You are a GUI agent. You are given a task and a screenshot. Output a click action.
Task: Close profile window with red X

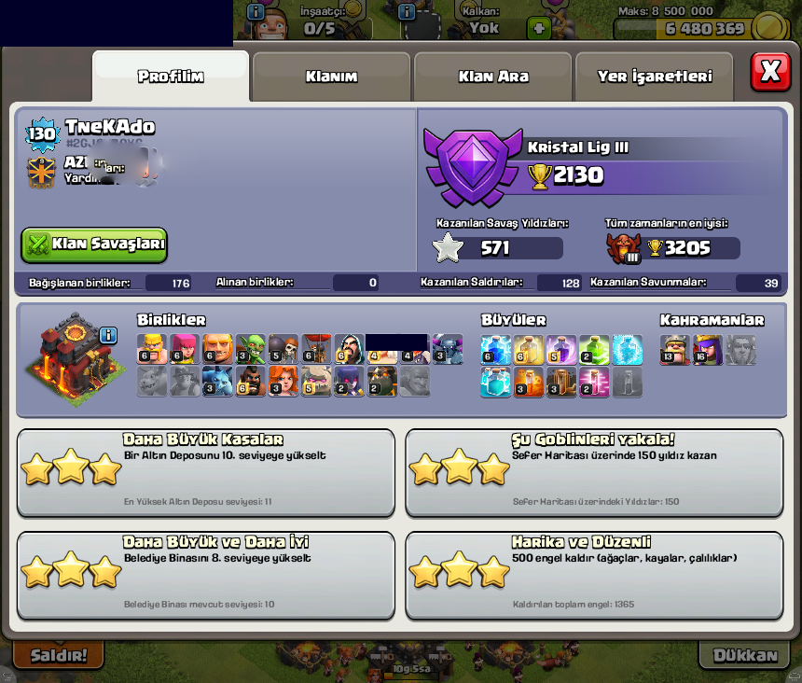click(x=770, y=72)
